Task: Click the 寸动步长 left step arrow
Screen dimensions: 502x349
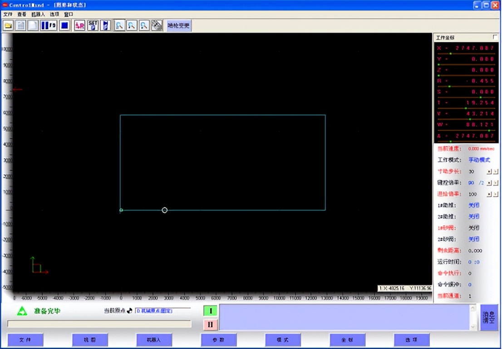Action: [489, 172]
